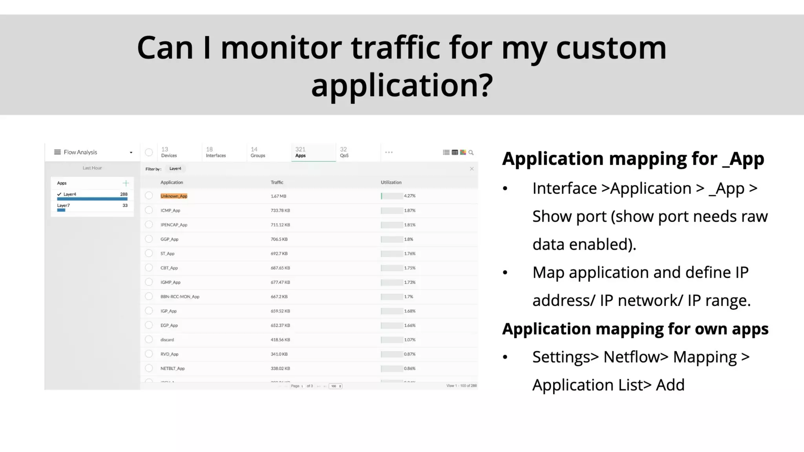The image size is (804, 452).
Task: Select Layer7 in the Apps panel
Action: (x=63, y=205)
